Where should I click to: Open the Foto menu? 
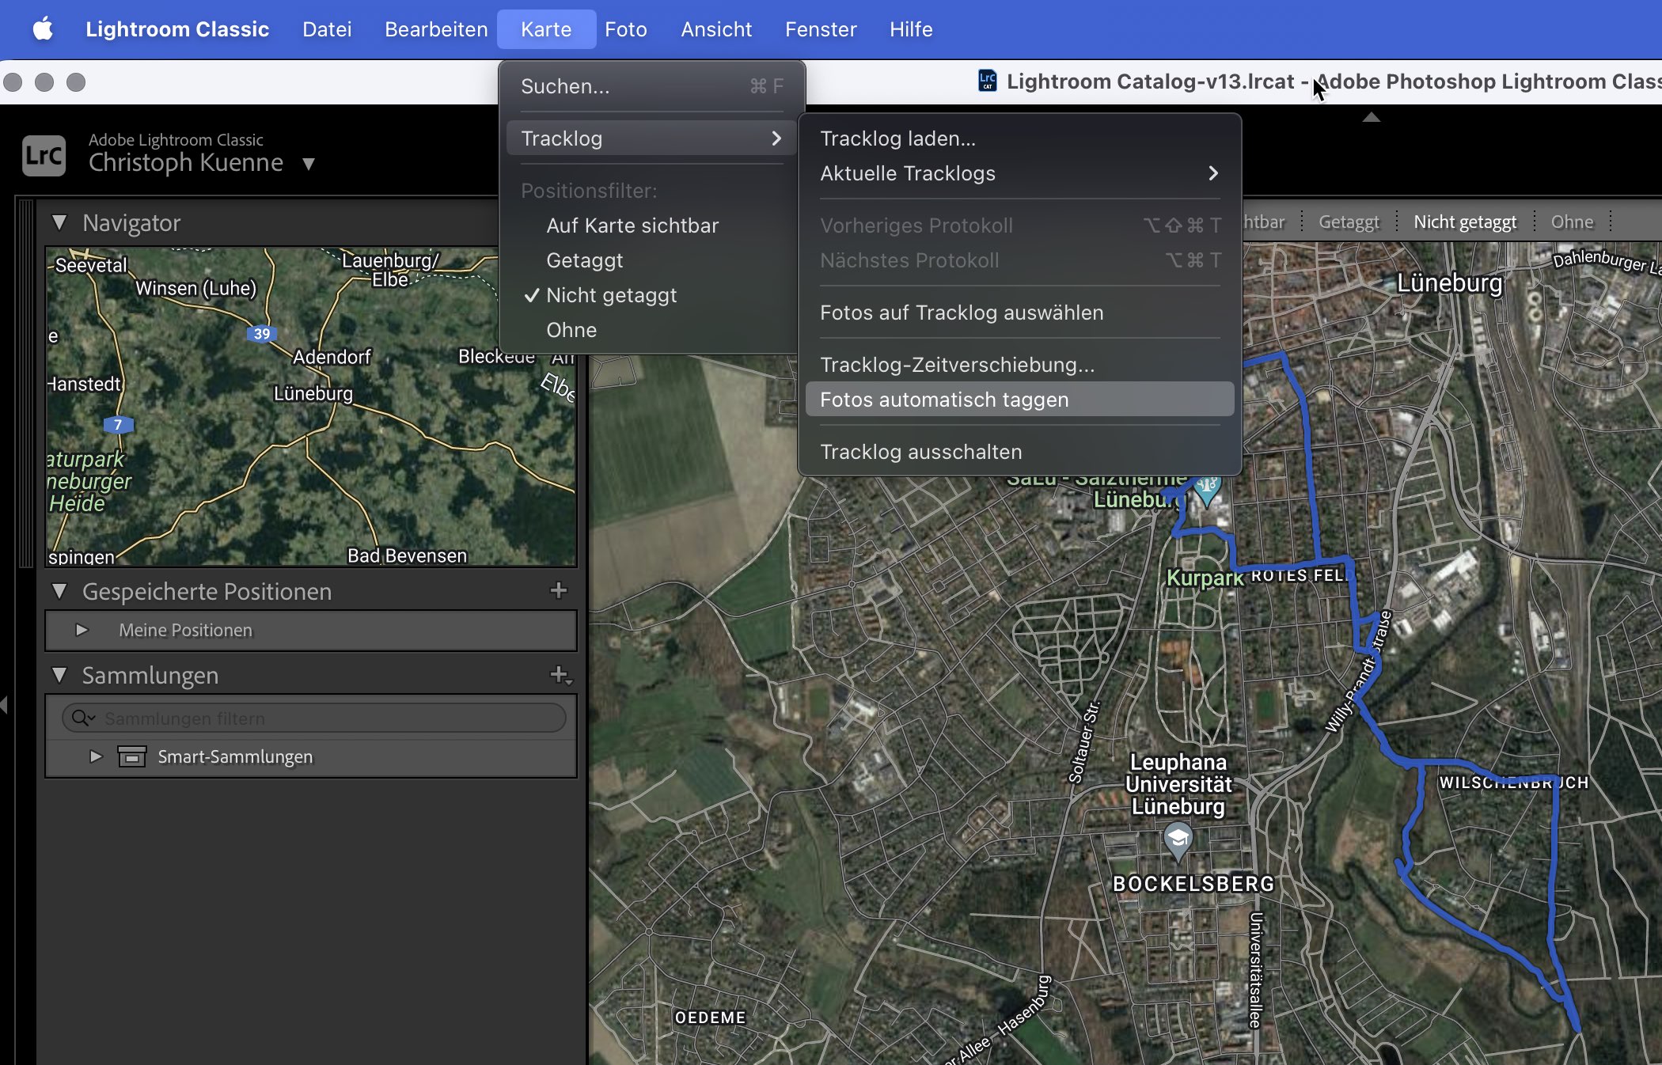pyautogui.click(x=625, y=29)
